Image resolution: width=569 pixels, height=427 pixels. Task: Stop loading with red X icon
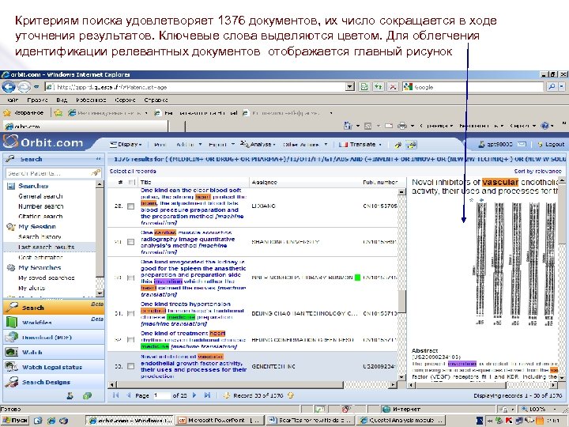(392, 87)
